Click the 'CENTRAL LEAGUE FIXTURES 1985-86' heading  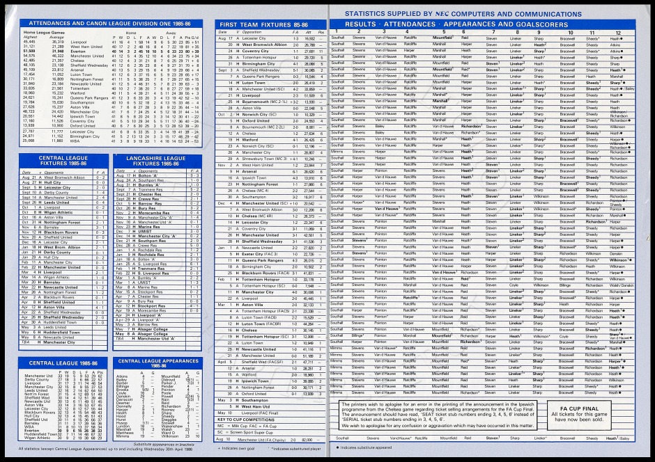[x=63, y=161]
